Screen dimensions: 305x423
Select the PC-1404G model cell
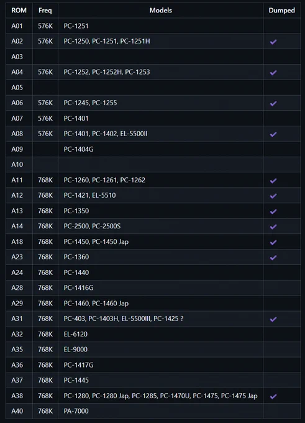pos(161,149)
